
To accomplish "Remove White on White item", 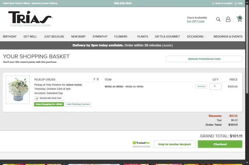I will pyautogui.click(x=201, y=86).
